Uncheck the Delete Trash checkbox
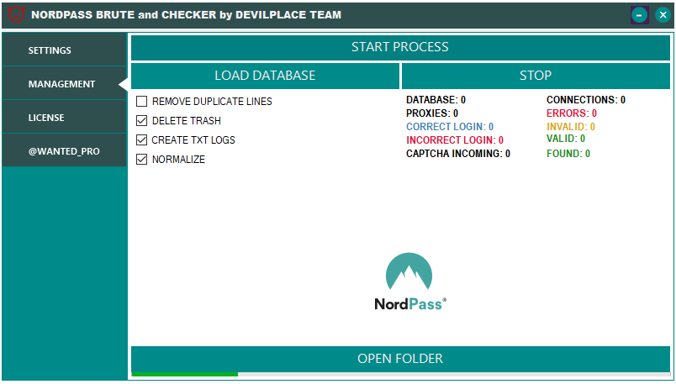 pos(141,121)
